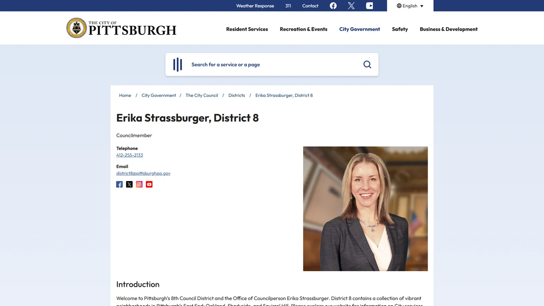544x306 pixels.
Task: Open the X (Twitter) icon in top bar
Action: pos(351,6)
